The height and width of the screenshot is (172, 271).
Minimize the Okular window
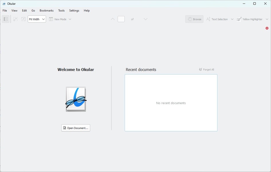click(244, 4)
